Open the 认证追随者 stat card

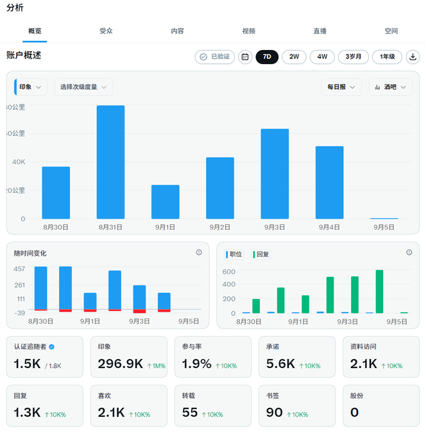[x=45, y=356]
